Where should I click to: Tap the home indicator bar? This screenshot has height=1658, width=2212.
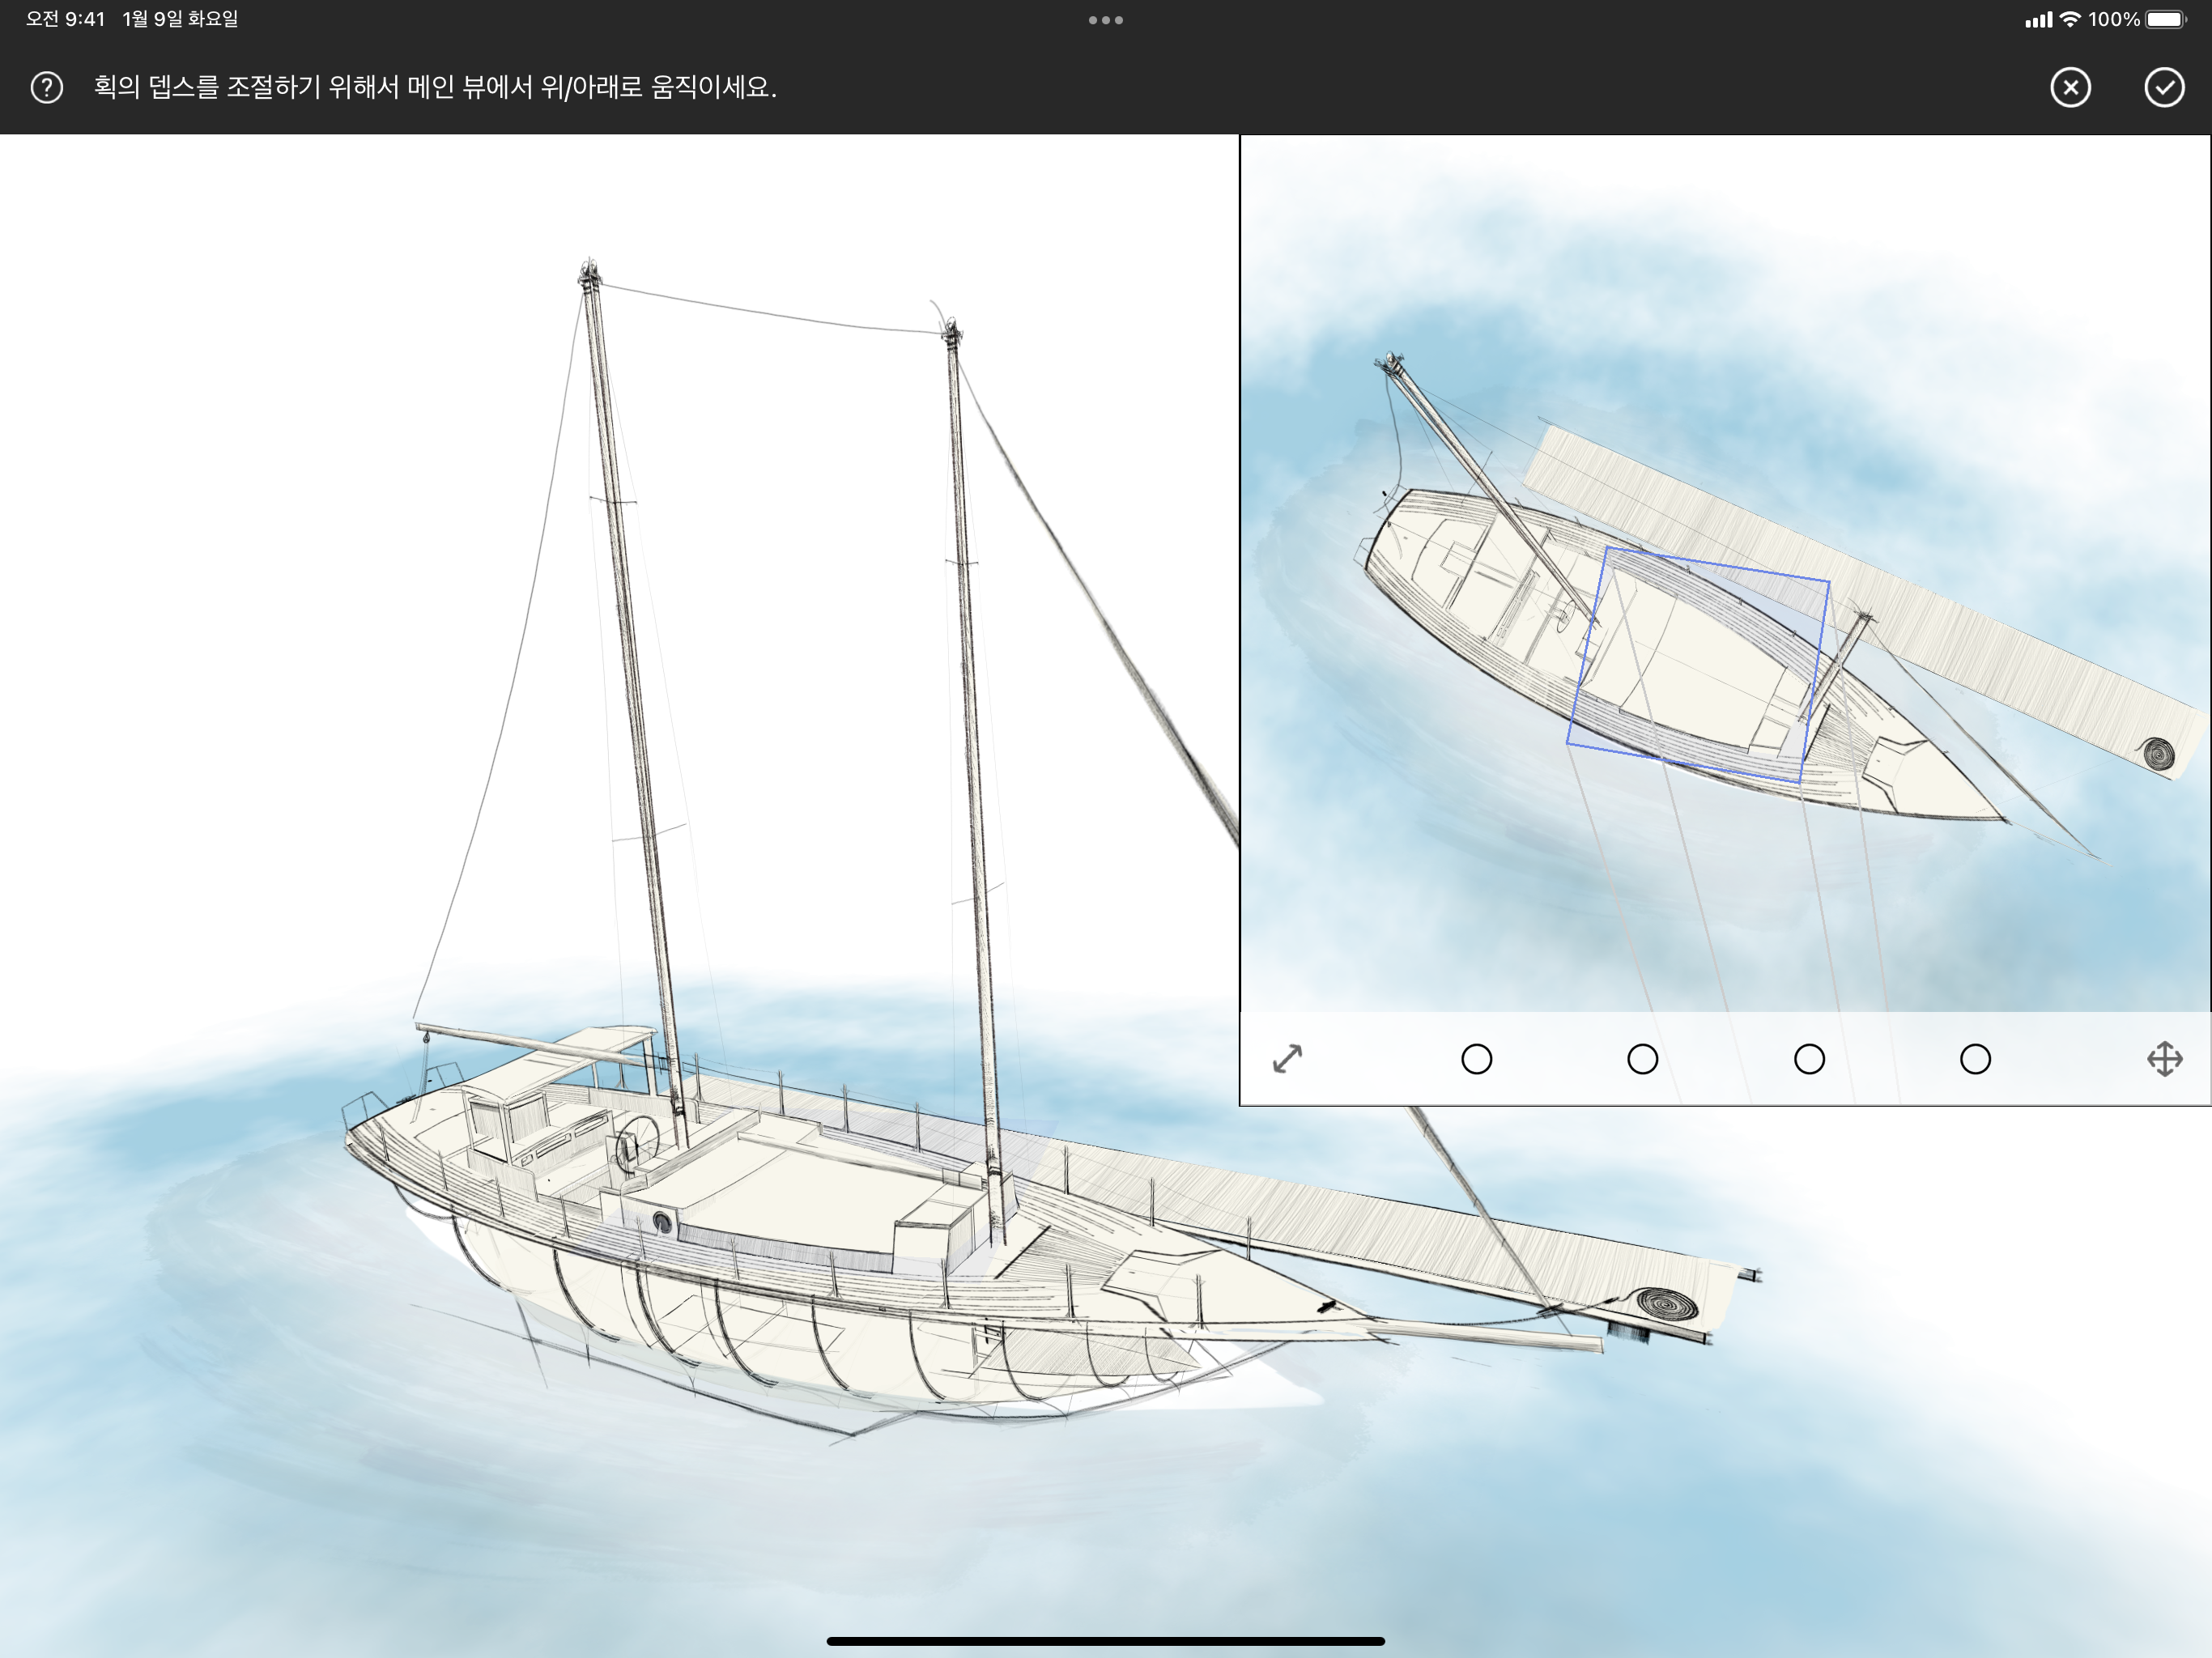click(x=1106, y=1641)
